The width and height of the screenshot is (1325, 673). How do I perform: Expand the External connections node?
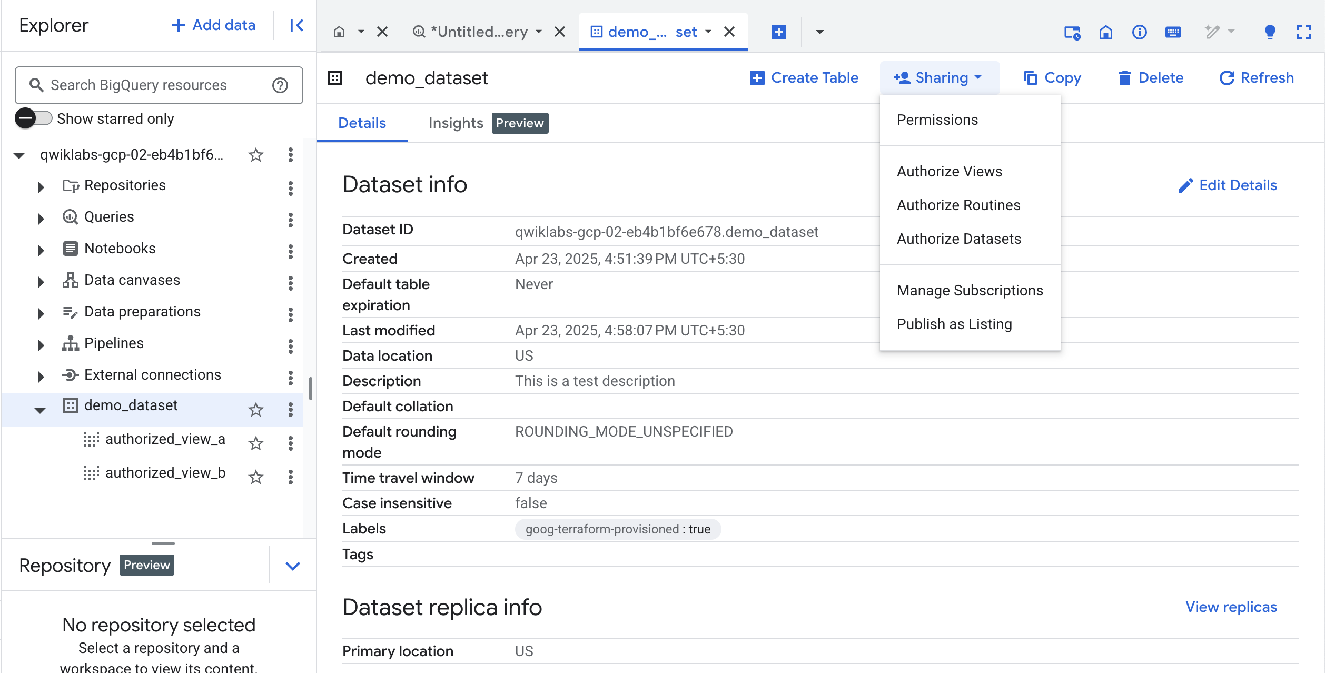tap(41, 377)
